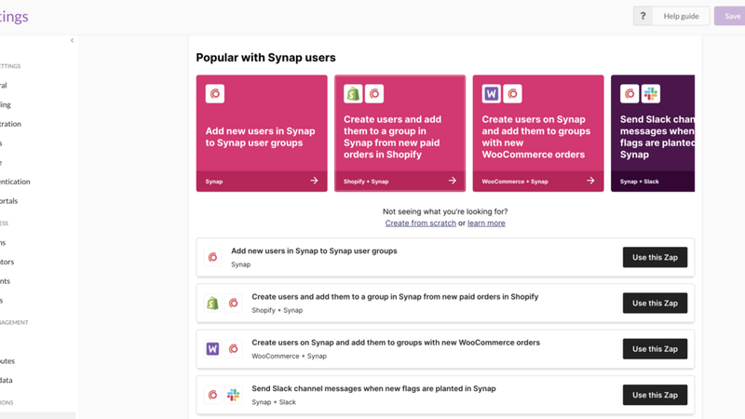Open the sidebar item ending in 'data'
This screenshot has height=419, width=745.
pos(7,380)
